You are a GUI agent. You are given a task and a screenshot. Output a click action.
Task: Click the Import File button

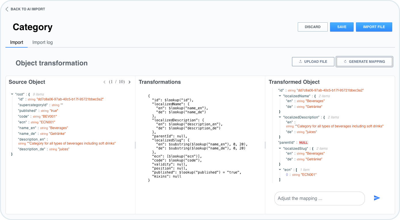[x=374, y=27]
